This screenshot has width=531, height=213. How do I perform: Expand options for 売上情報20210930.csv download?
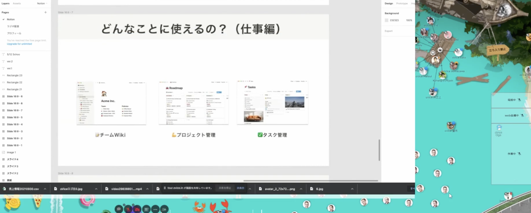[45, 189]
